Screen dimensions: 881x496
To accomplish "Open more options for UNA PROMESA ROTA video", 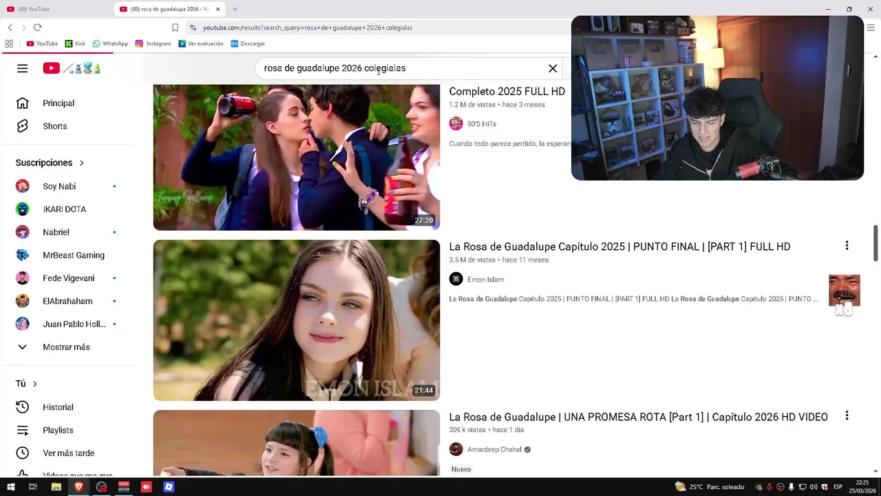I will tap(847, 416).
